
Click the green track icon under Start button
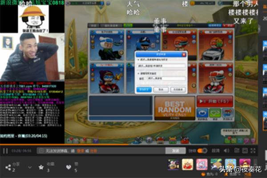215,113
